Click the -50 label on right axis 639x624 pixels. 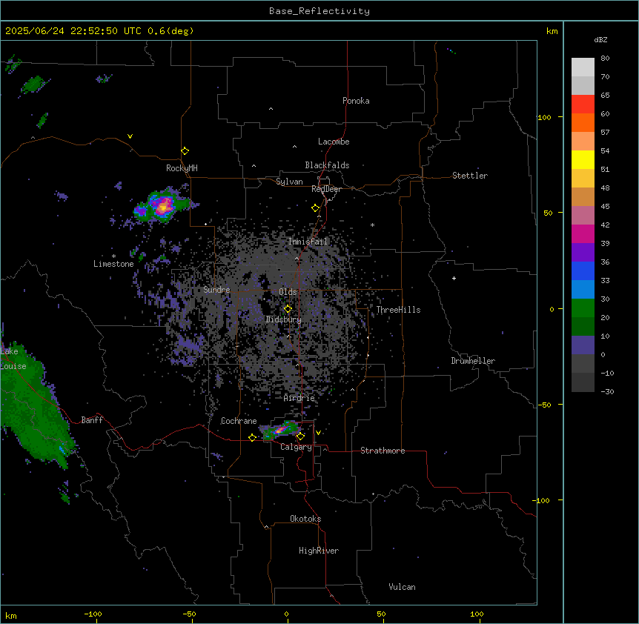coord(545,405)
